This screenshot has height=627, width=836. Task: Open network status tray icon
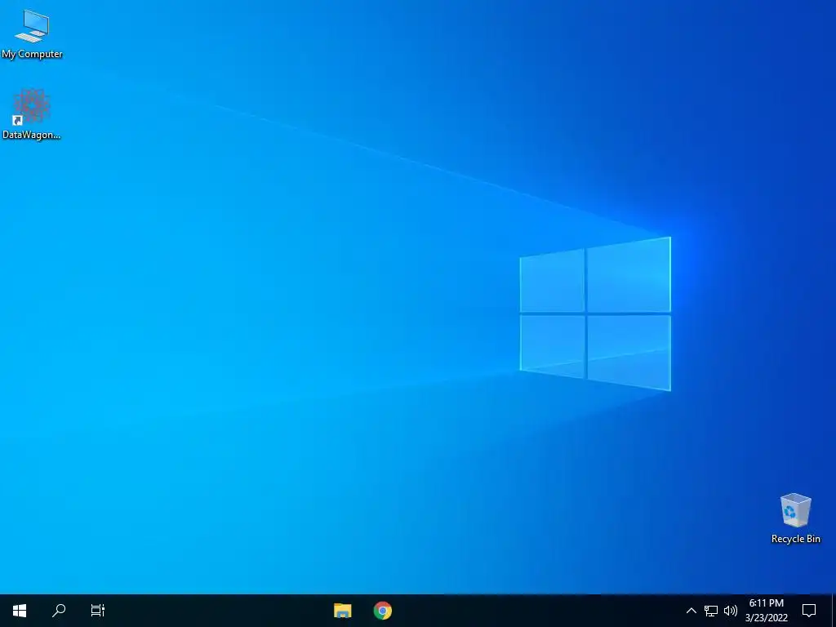[x=711, y=611]
